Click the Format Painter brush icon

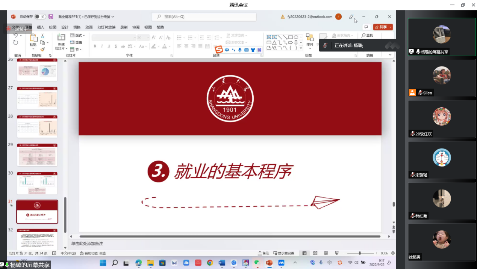[42, 49]
